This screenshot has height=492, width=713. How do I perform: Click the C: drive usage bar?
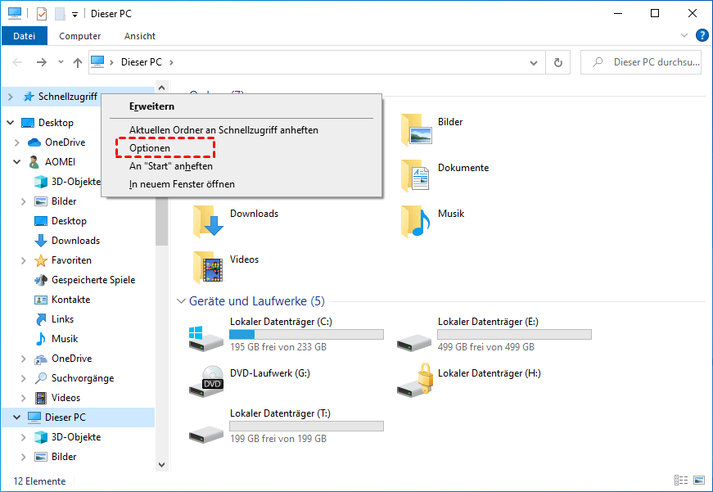306,335
